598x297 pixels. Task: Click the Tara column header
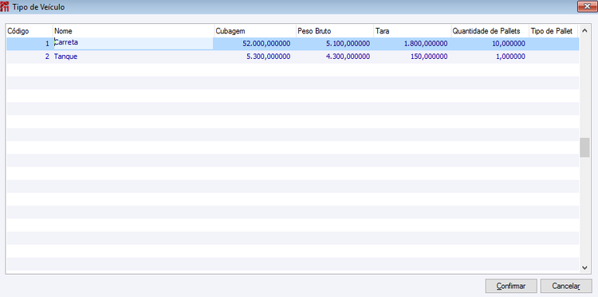tap(412, 31)
